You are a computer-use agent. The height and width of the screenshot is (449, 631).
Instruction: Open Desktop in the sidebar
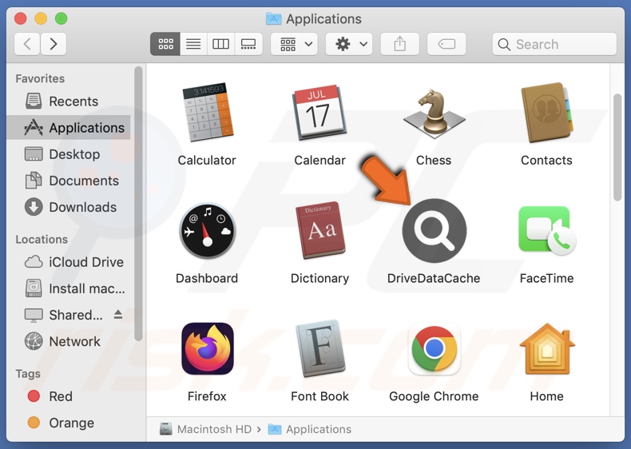coord(69,154)
